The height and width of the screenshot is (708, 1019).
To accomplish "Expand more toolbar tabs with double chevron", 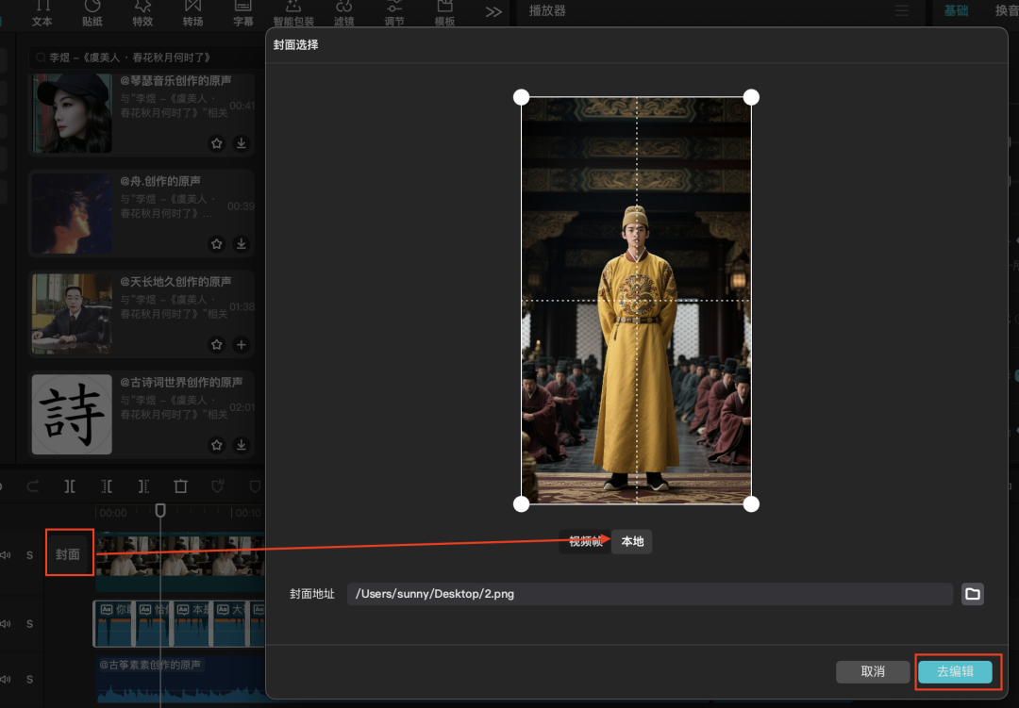I will click(x=493, y=12).
